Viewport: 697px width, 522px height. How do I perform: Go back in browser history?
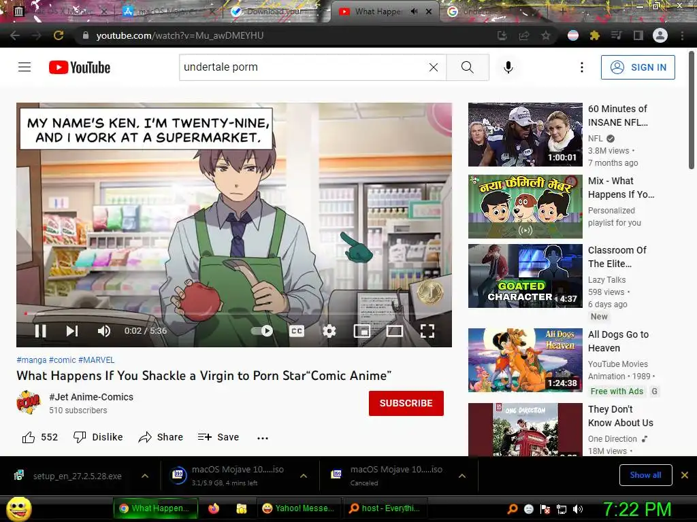15,35
